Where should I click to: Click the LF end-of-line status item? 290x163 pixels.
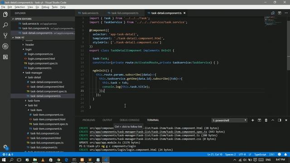click(250, 154)
